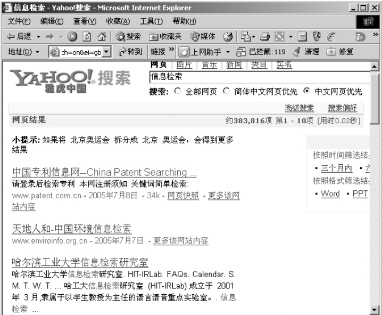The width and height of the screenshot is (382, 315).
Task: Click the Forward arrow button
Action: (x=50, y=37)
